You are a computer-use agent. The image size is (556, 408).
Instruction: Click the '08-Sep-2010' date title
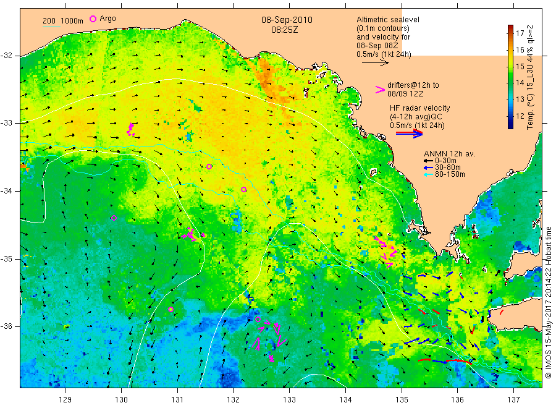point(287,20)
